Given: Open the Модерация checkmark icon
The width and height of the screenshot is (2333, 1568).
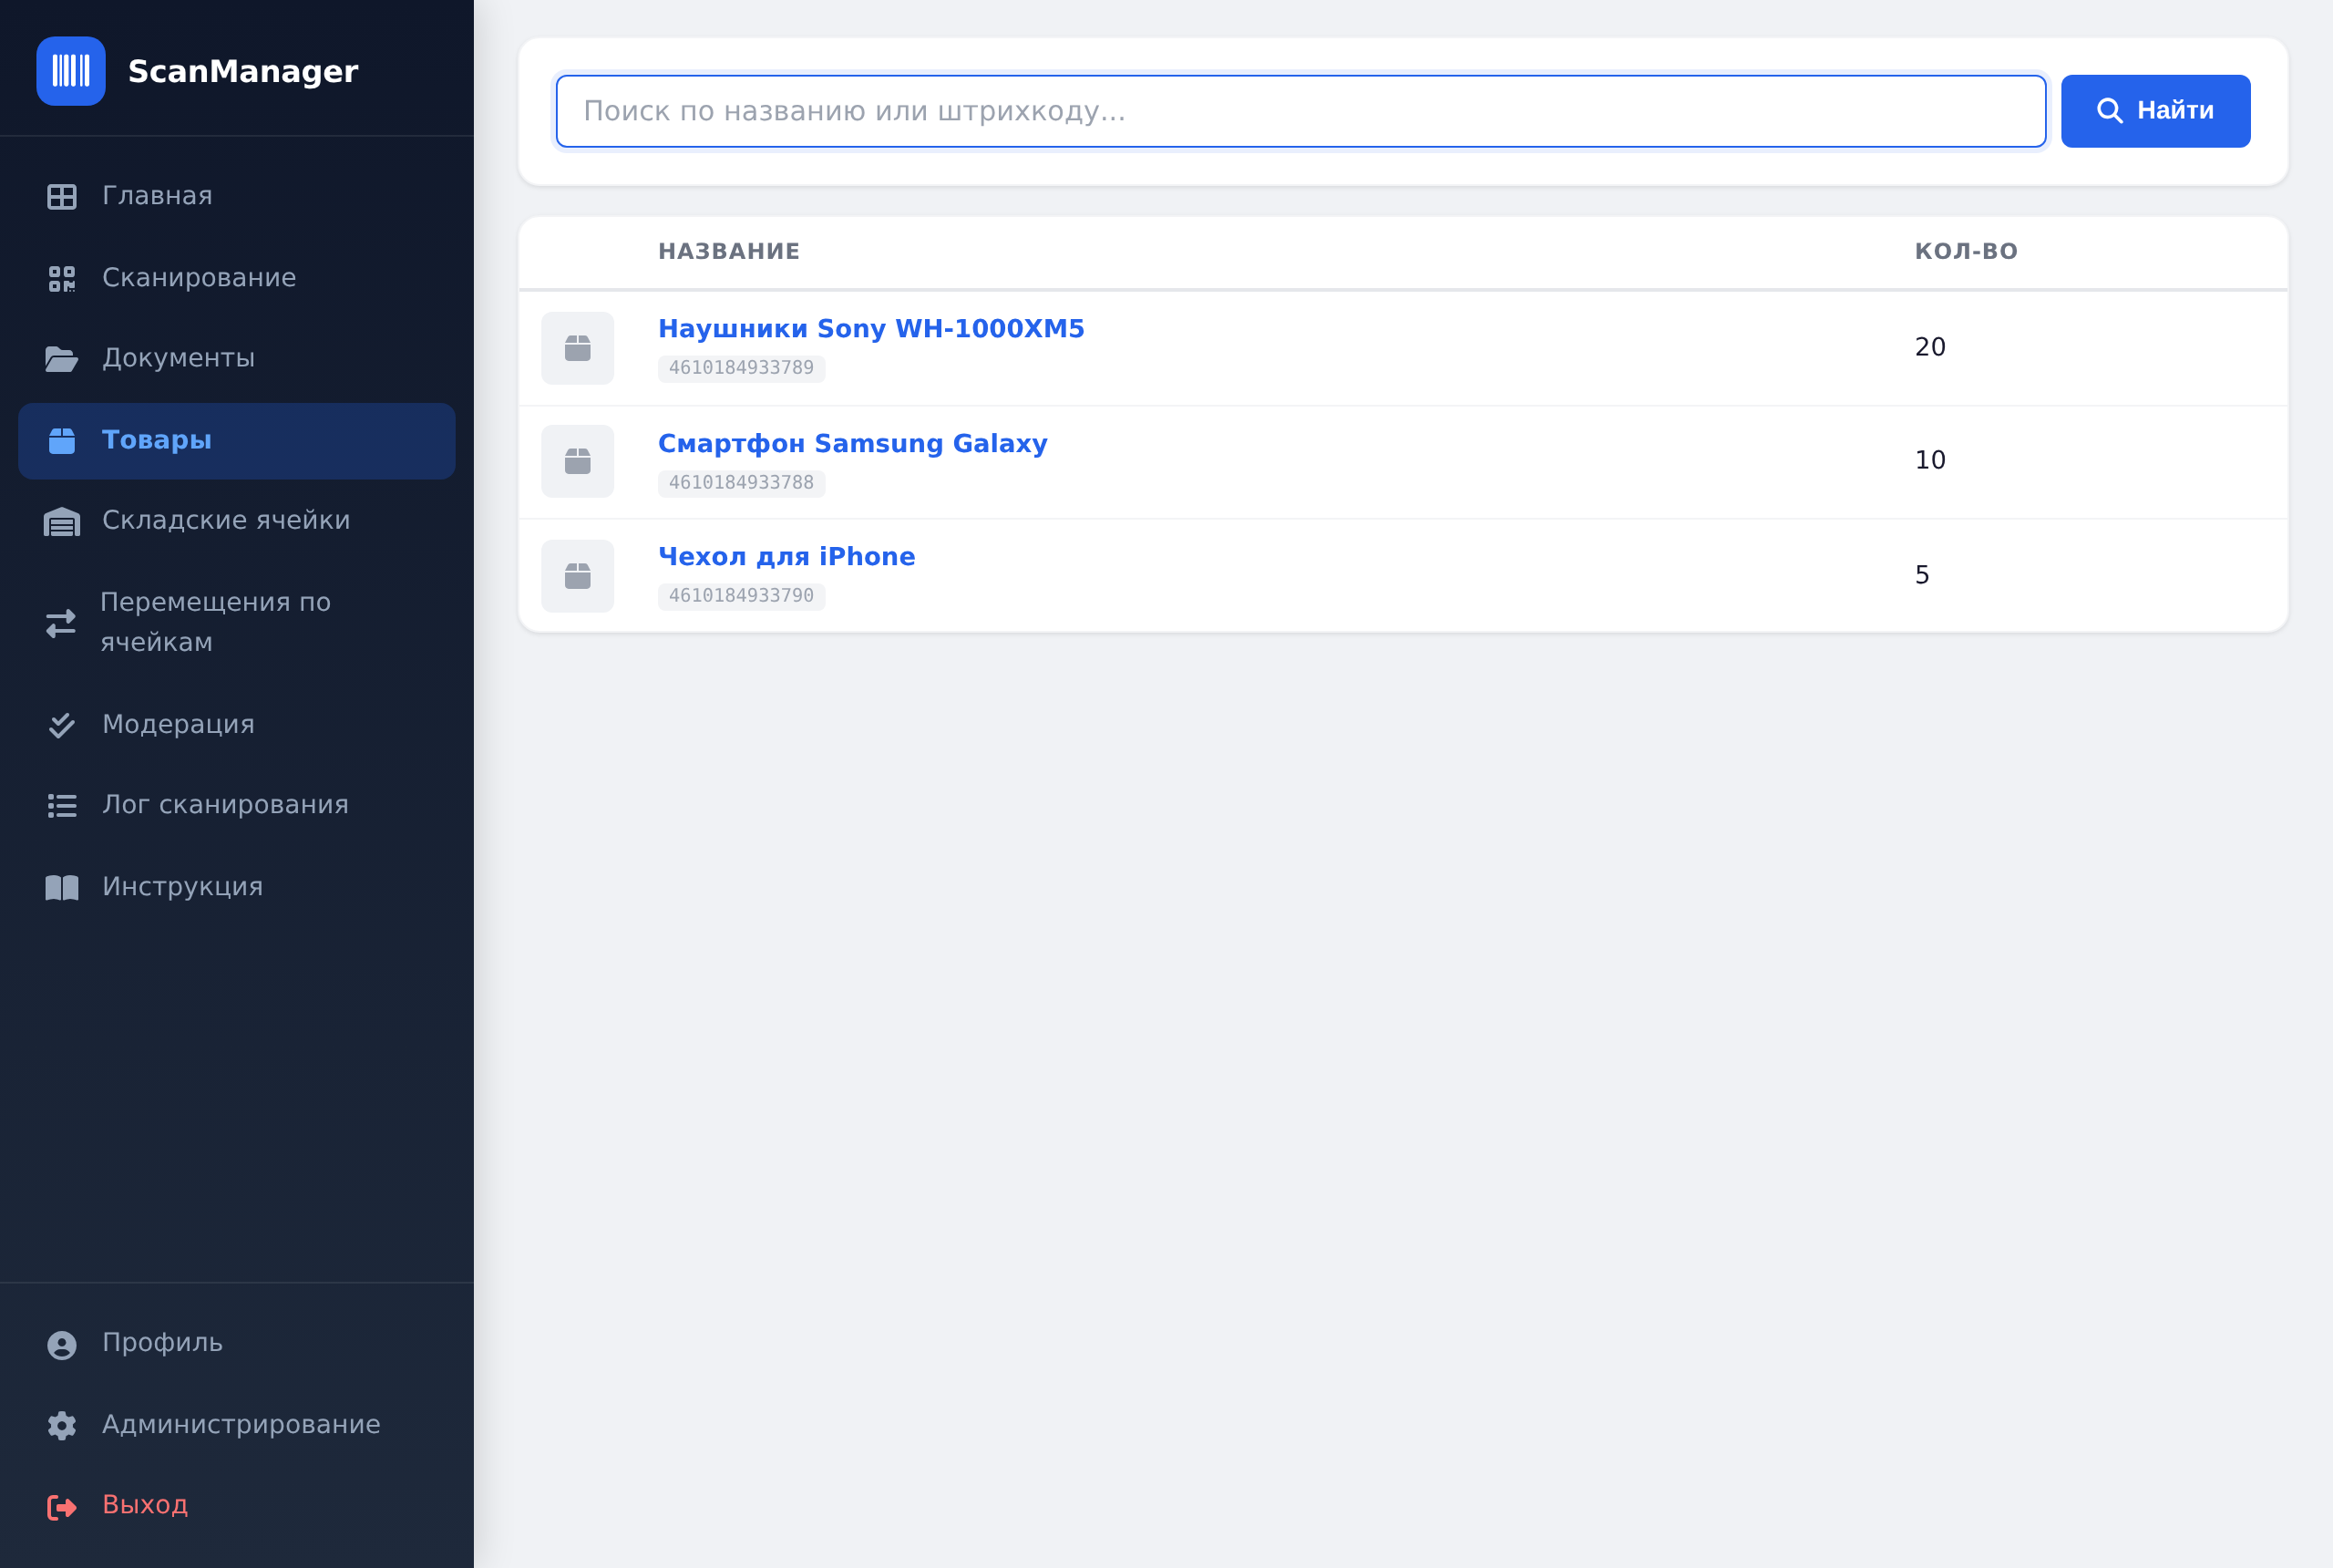Looking at the screenshot, I should (62, 725).
